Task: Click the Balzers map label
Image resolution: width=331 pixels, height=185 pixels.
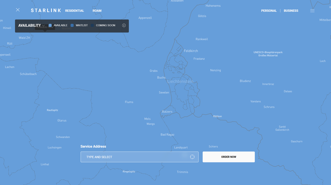Action: tap(167, 112)
